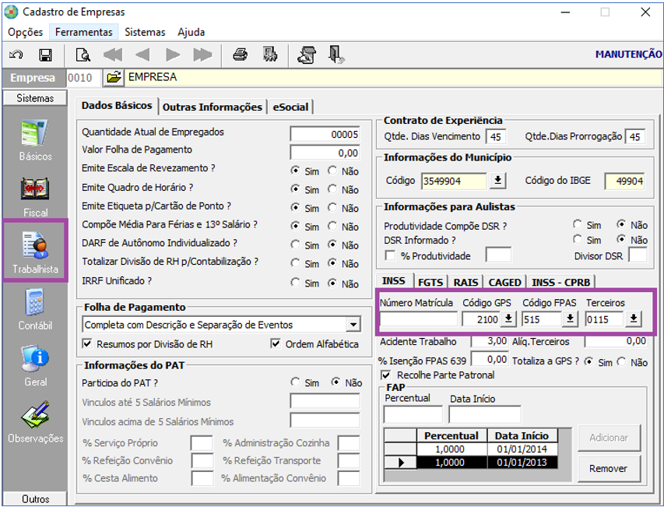Go to the next record
Screen dimensions: 664x507
(x=173, y=55)
